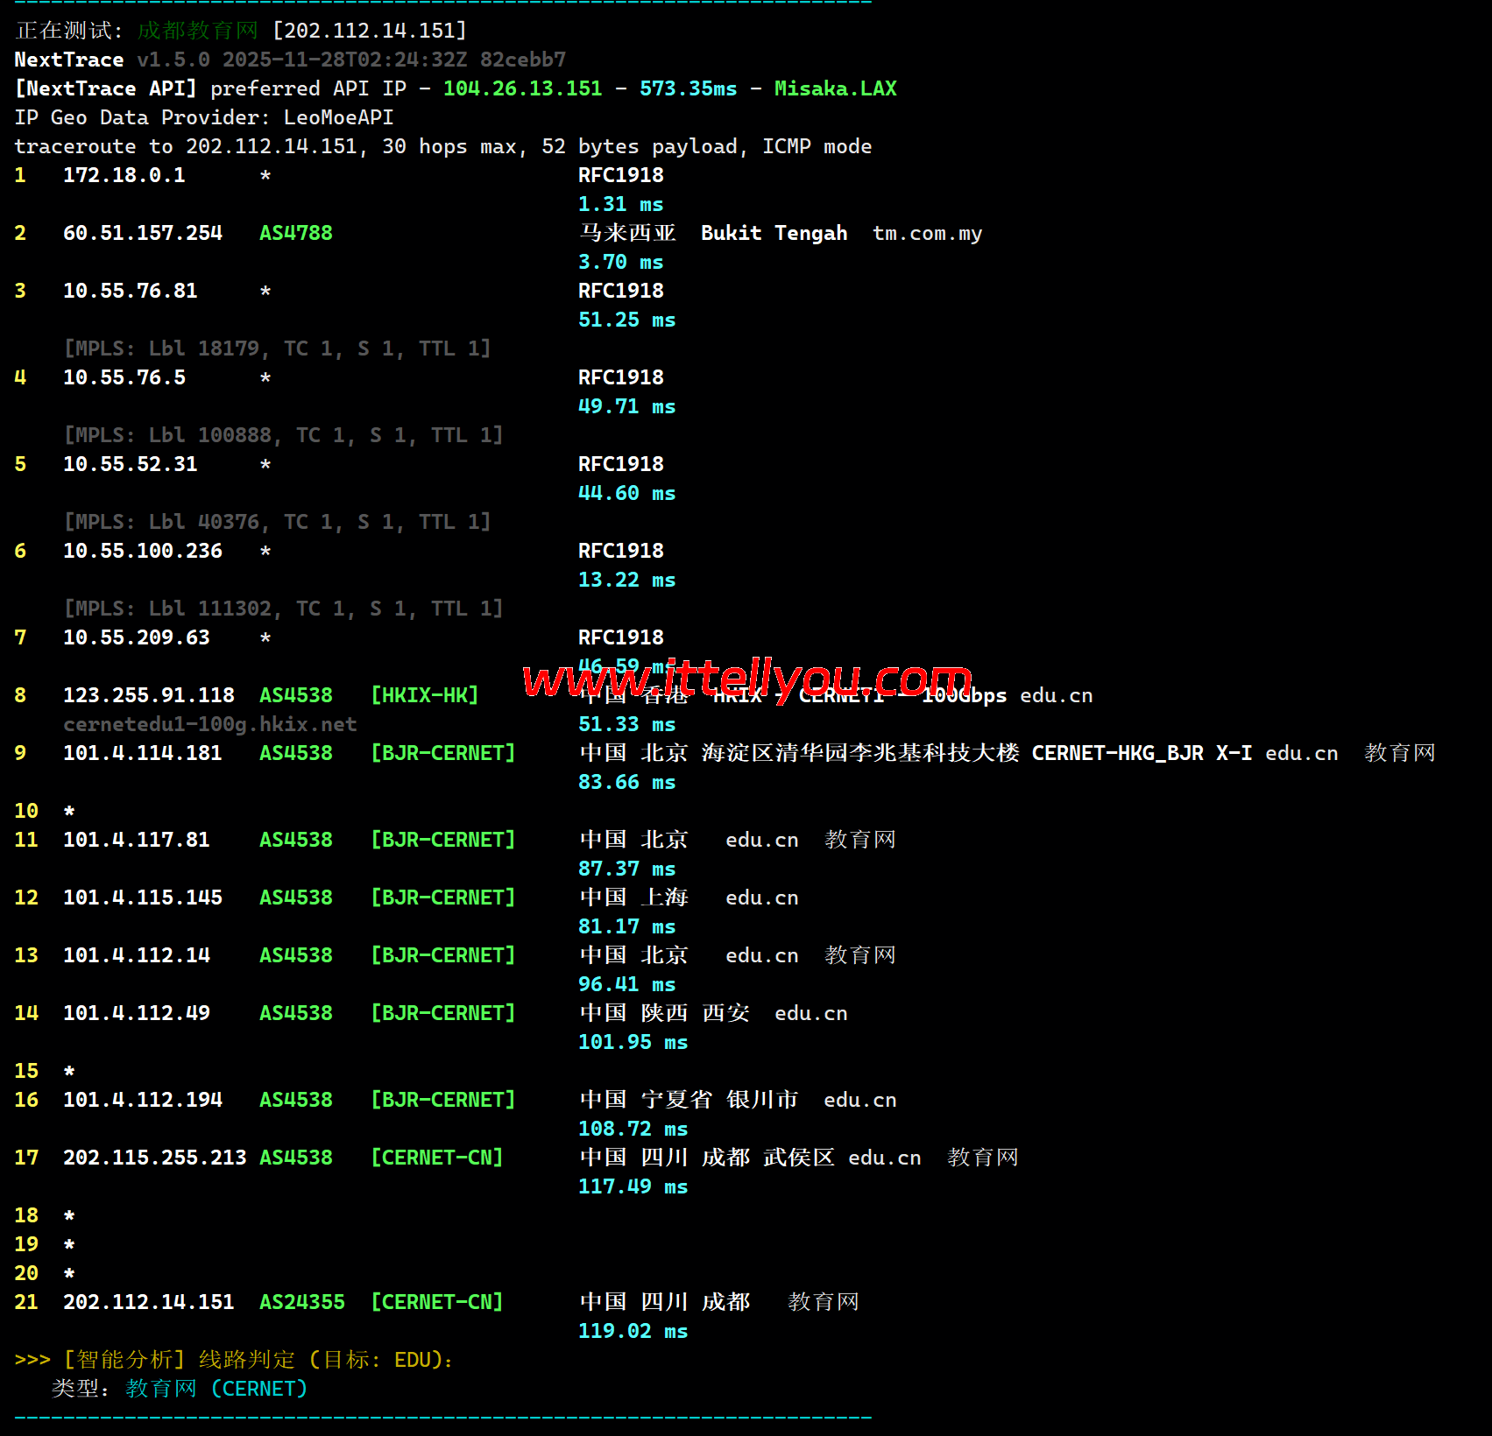Click latency value 119.02 ms on hop 21
The height and width of the screenshot is (1436, 1492).
633,1330
